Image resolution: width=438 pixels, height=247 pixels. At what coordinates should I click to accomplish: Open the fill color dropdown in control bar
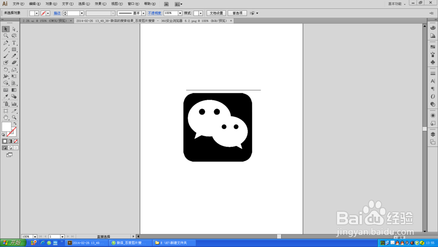pos(37,13)
